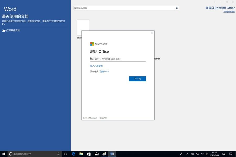
Task: Click the create an account link
Action: pyautogui.click(x=104, y=71)
